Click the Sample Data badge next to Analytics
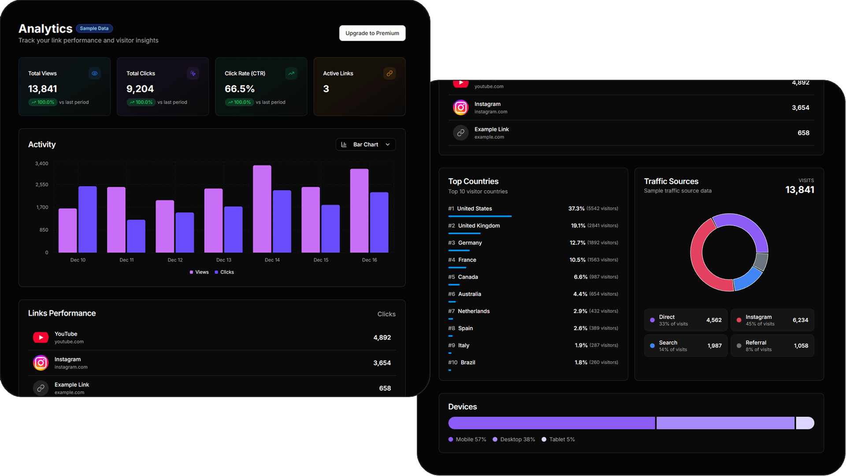Screen dimensions: 846x476 94,28
